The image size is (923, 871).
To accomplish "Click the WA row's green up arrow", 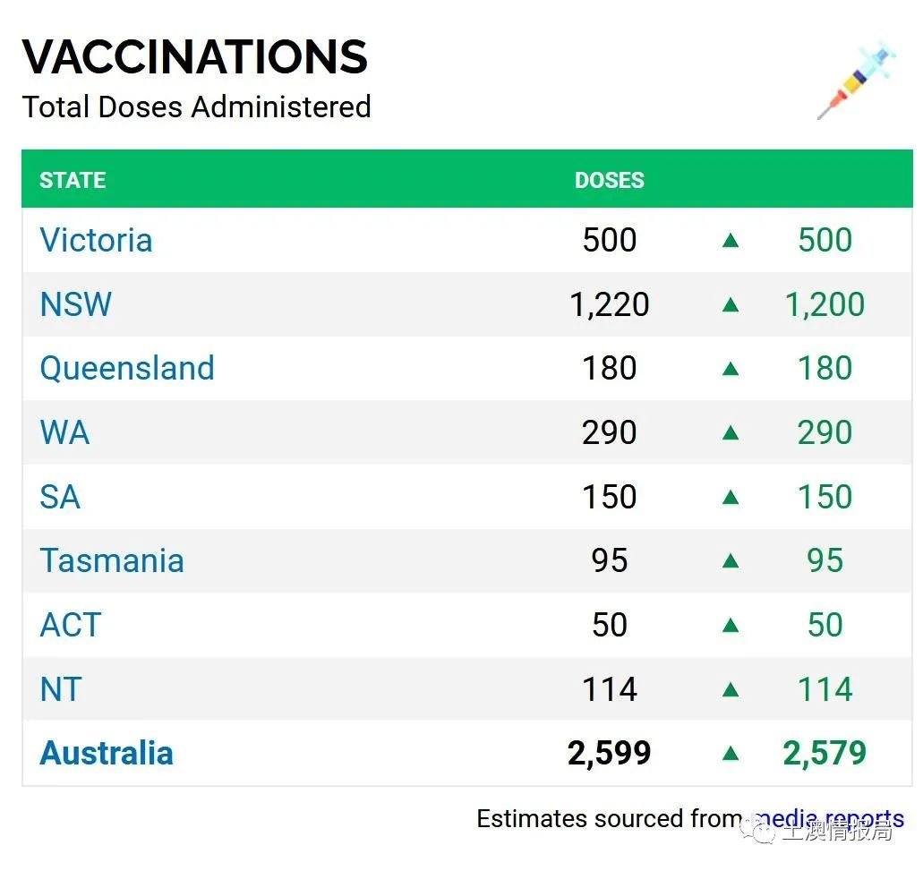I will click(731, 432).
